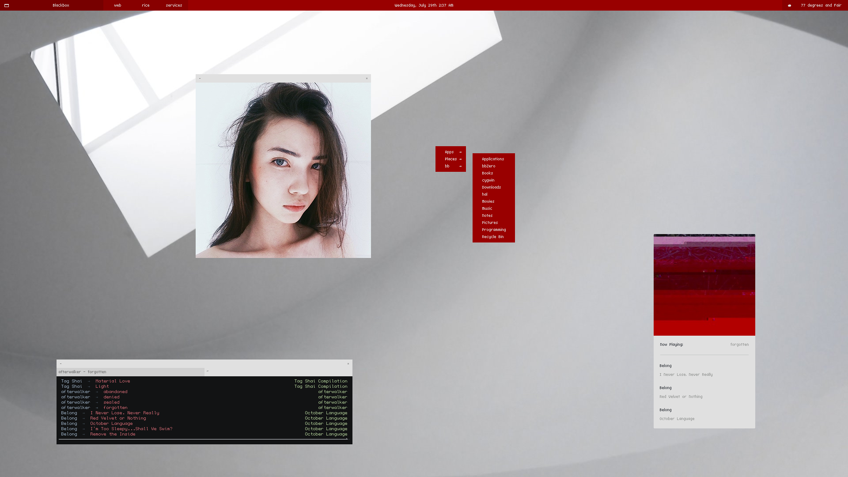The image size is (848, 477).
Task: Close the terminal playlist window
Action: pyautogui.click(x=348, y=363)
